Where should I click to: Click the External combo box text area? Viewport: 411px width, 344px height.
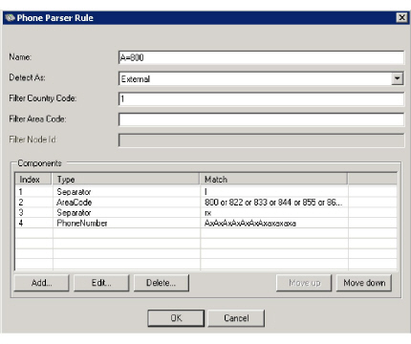click(x=255, y=78)
